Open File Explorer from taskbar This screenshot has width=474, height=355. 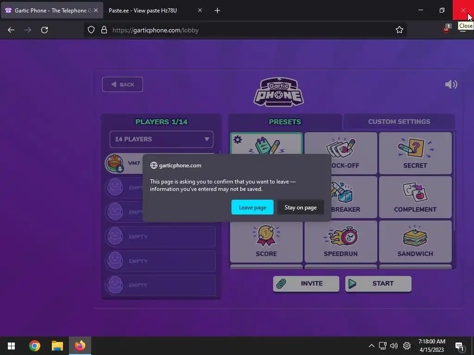click(57, 346)
